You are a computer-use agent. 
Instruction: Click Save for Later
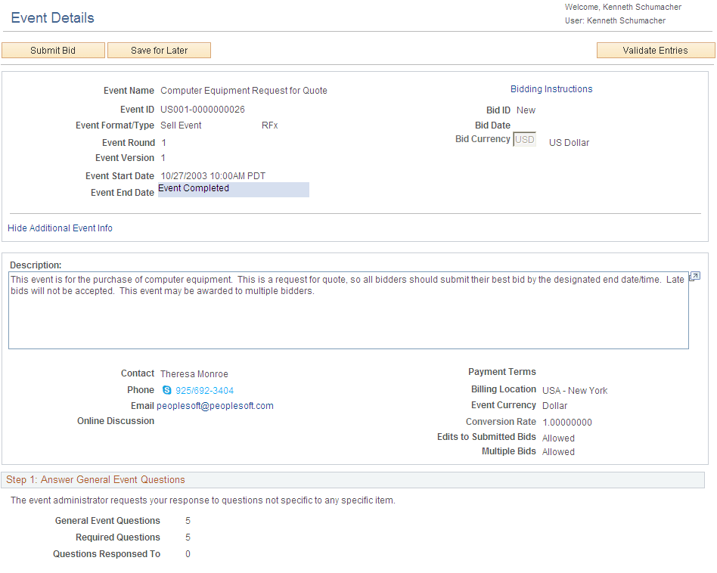click(x=159, y=50)
